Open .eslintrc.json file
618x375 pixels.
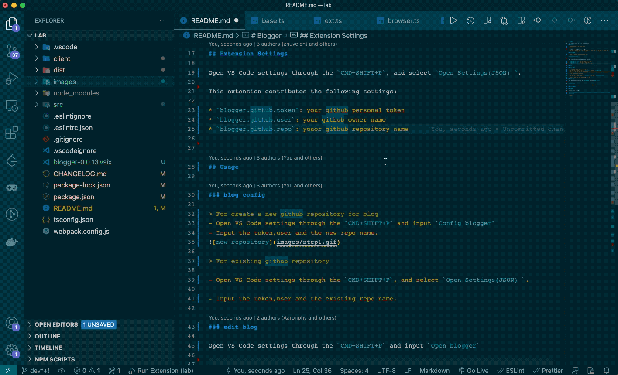click(100, 127)
